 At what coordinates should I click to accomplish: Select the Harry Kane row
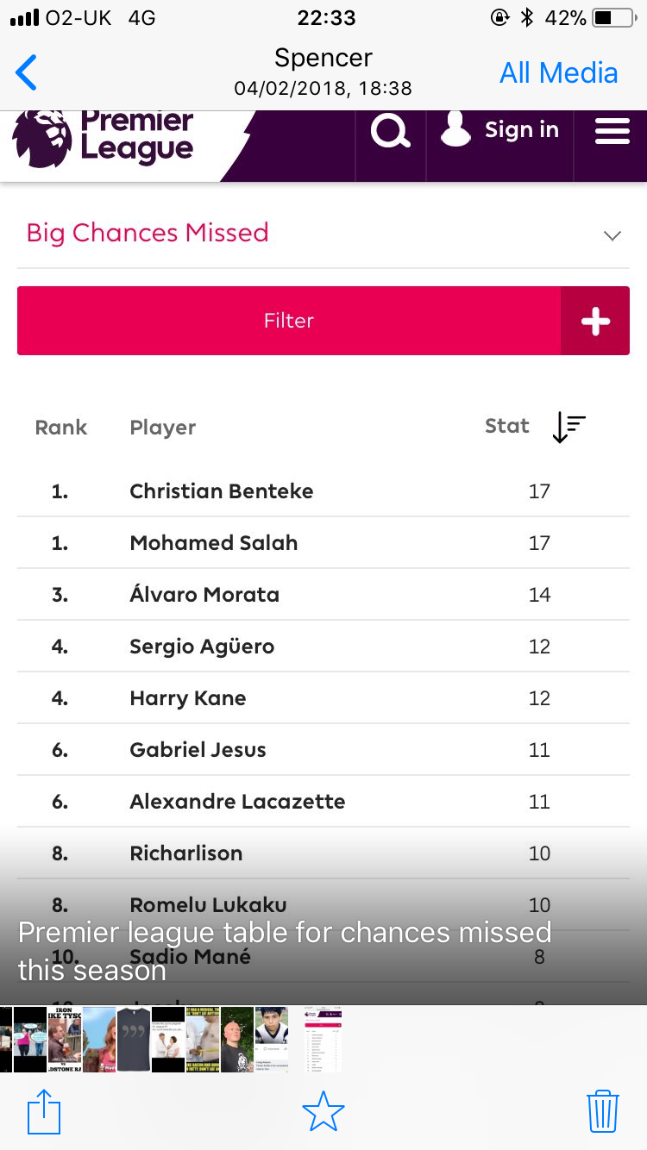click(188, 698)
